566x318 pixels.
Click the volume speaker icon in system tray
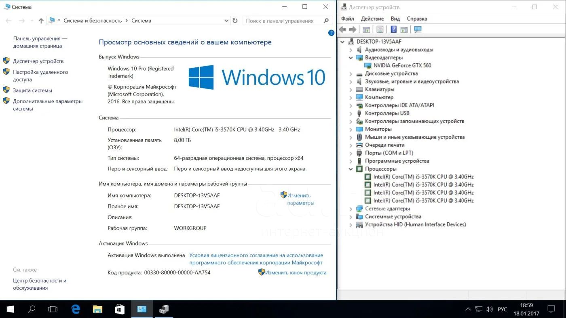(489, 309)
